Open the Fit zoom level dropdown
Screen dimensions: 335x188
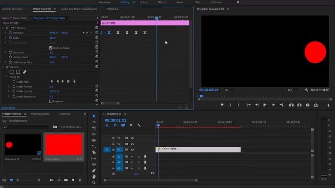point(230,90)
